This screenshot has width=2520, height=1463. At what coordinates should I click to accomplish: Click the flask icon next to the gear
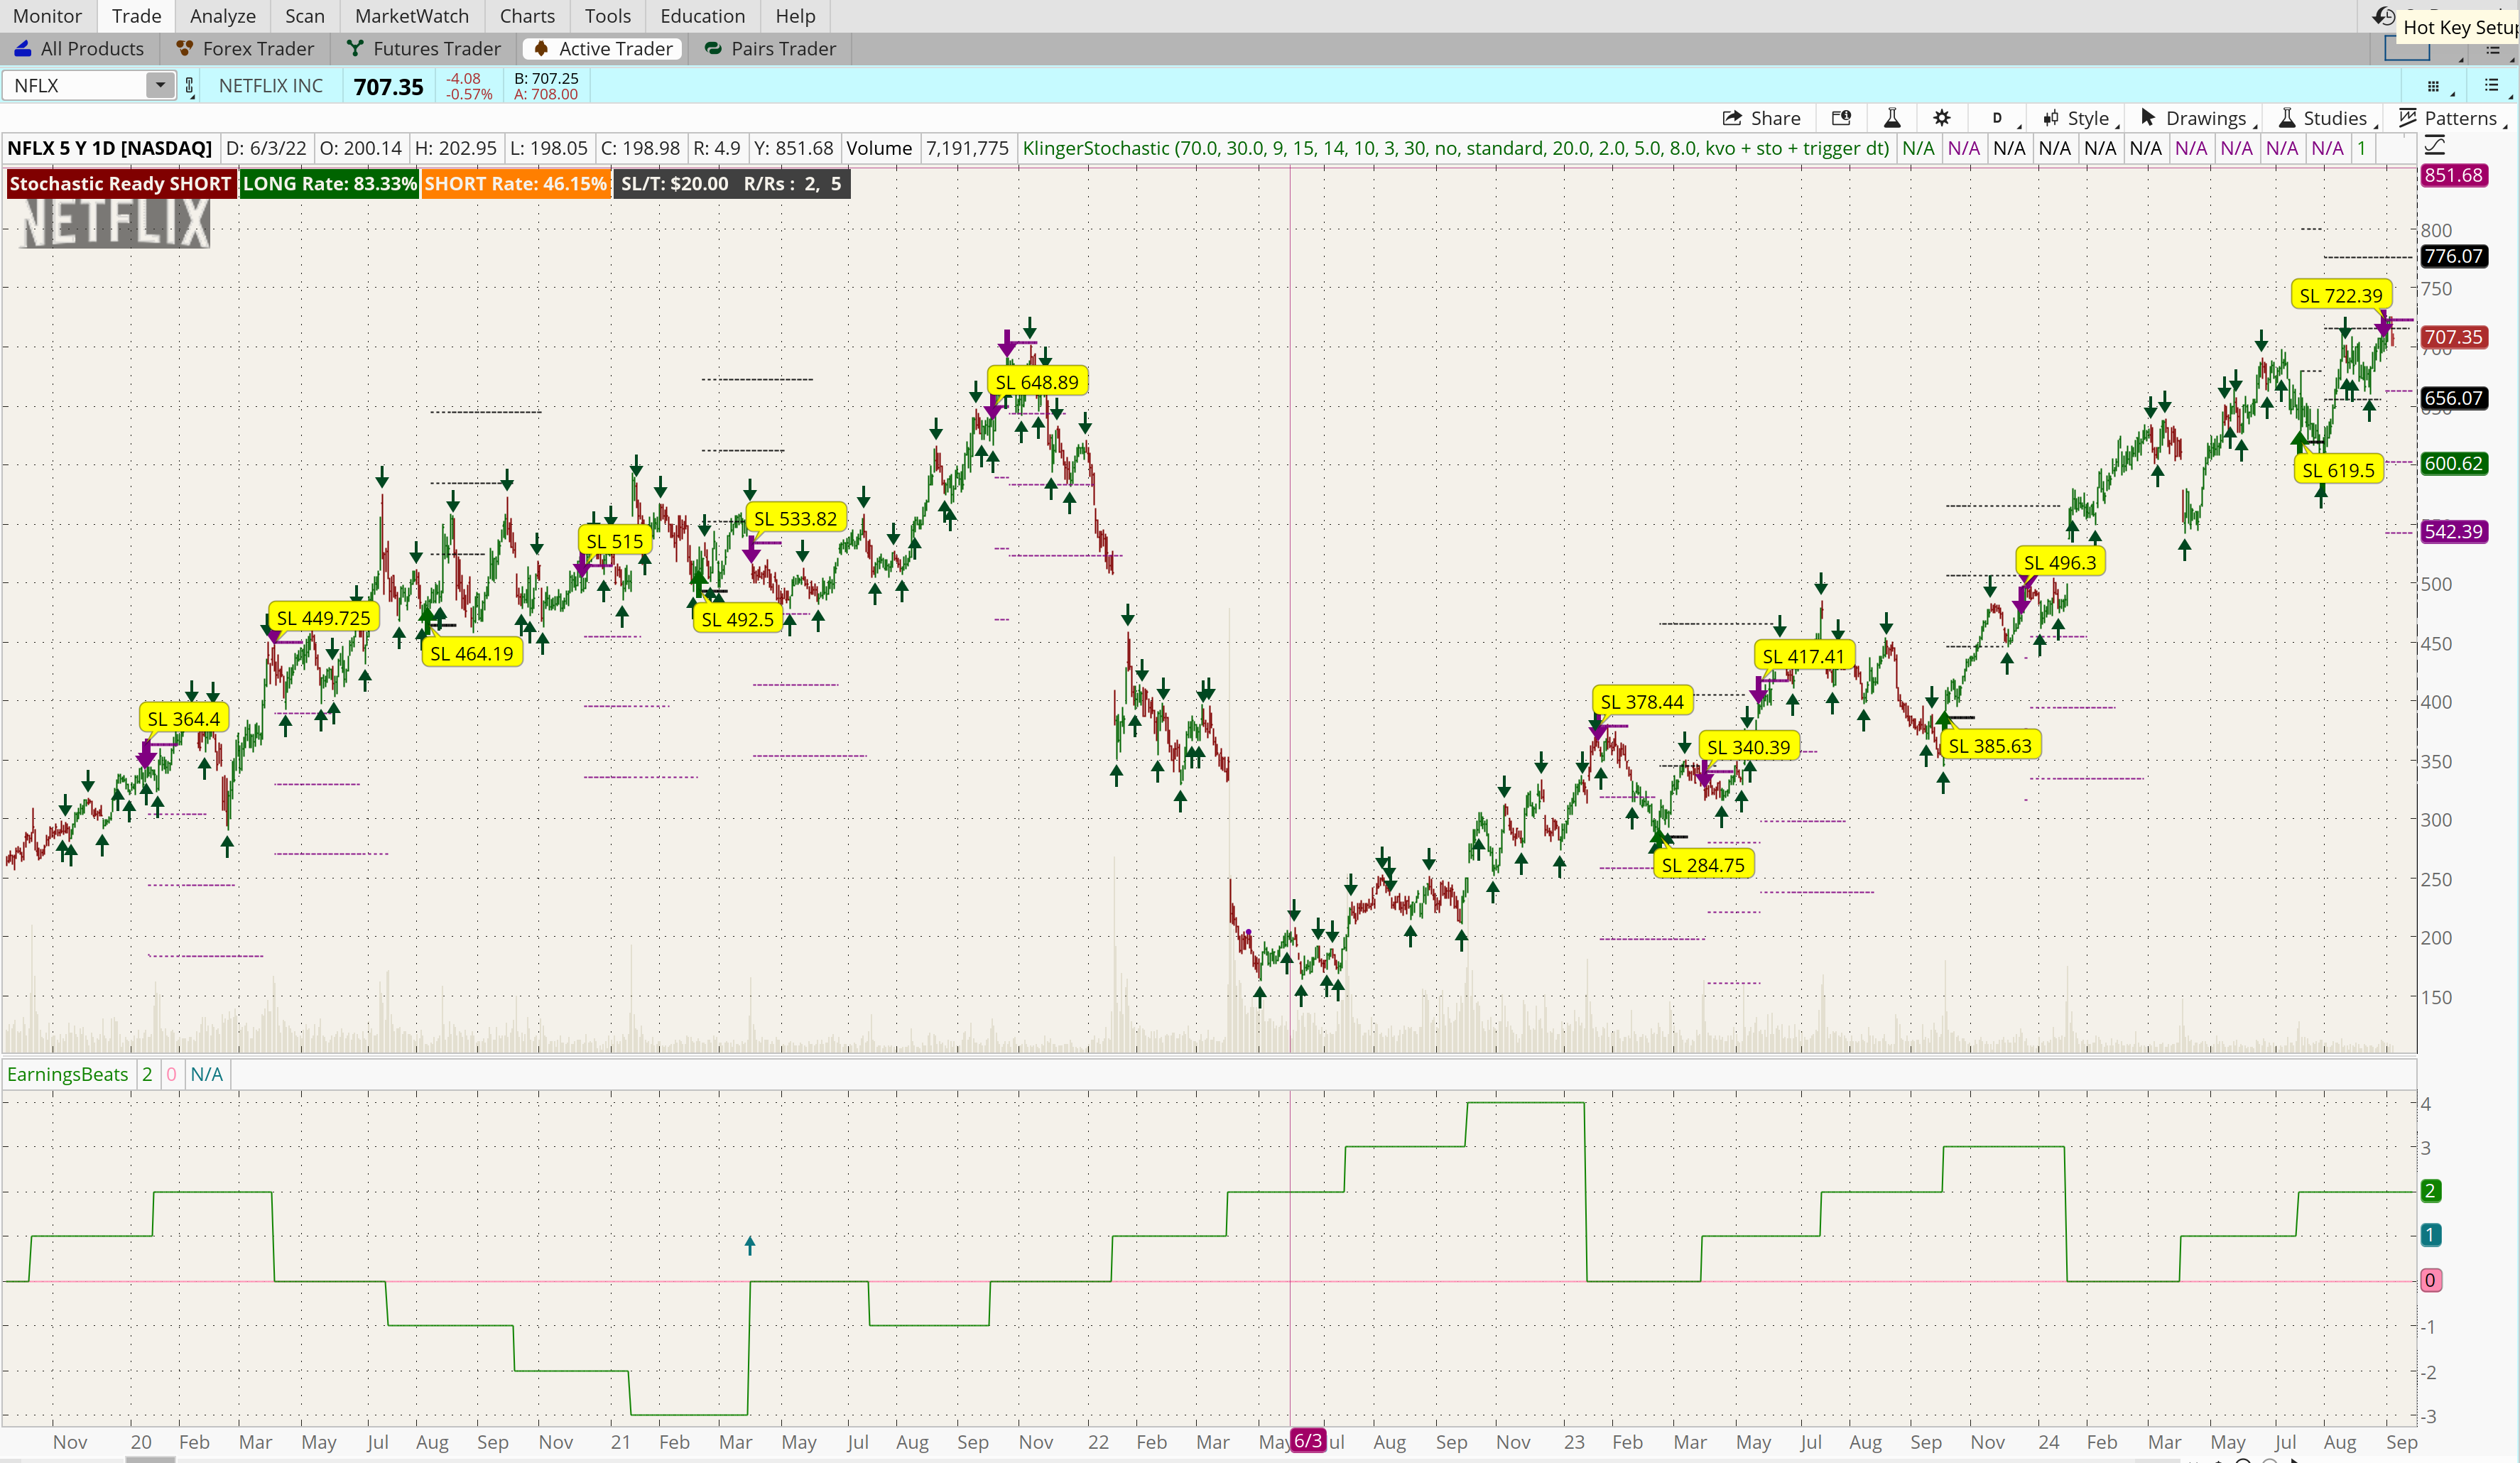pos(1892,118)
